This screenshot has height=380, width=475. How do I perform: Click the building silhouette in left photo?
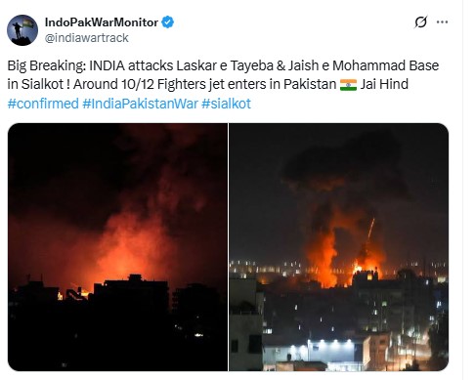point(130,293)
